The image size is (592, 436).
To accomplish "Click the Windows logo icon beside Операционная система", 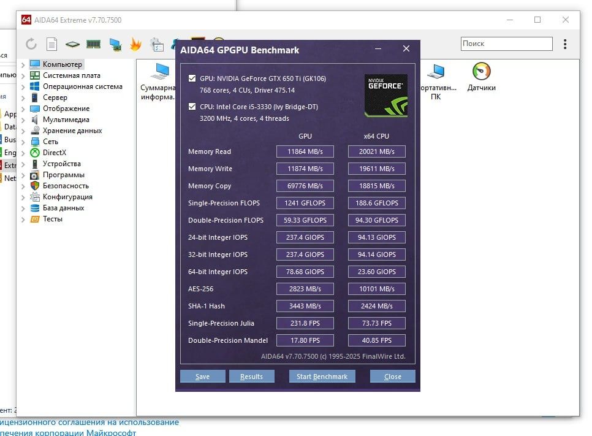I will (x=35, y=86).
